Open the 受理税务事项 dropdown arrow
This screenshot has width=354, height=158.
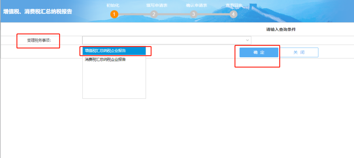tap(248, 40)
